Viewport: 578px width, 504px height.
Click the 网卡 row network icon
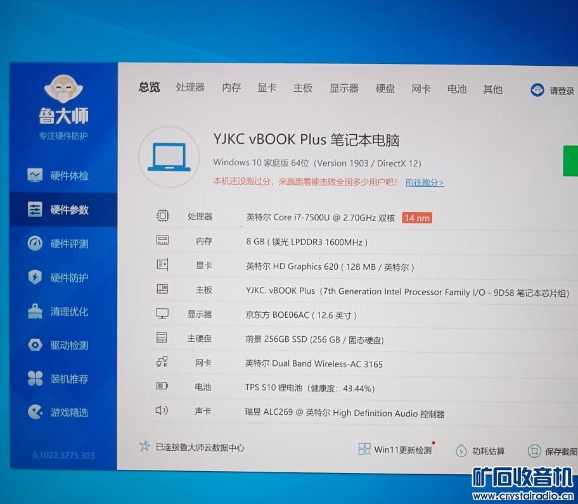pos(162,362)
